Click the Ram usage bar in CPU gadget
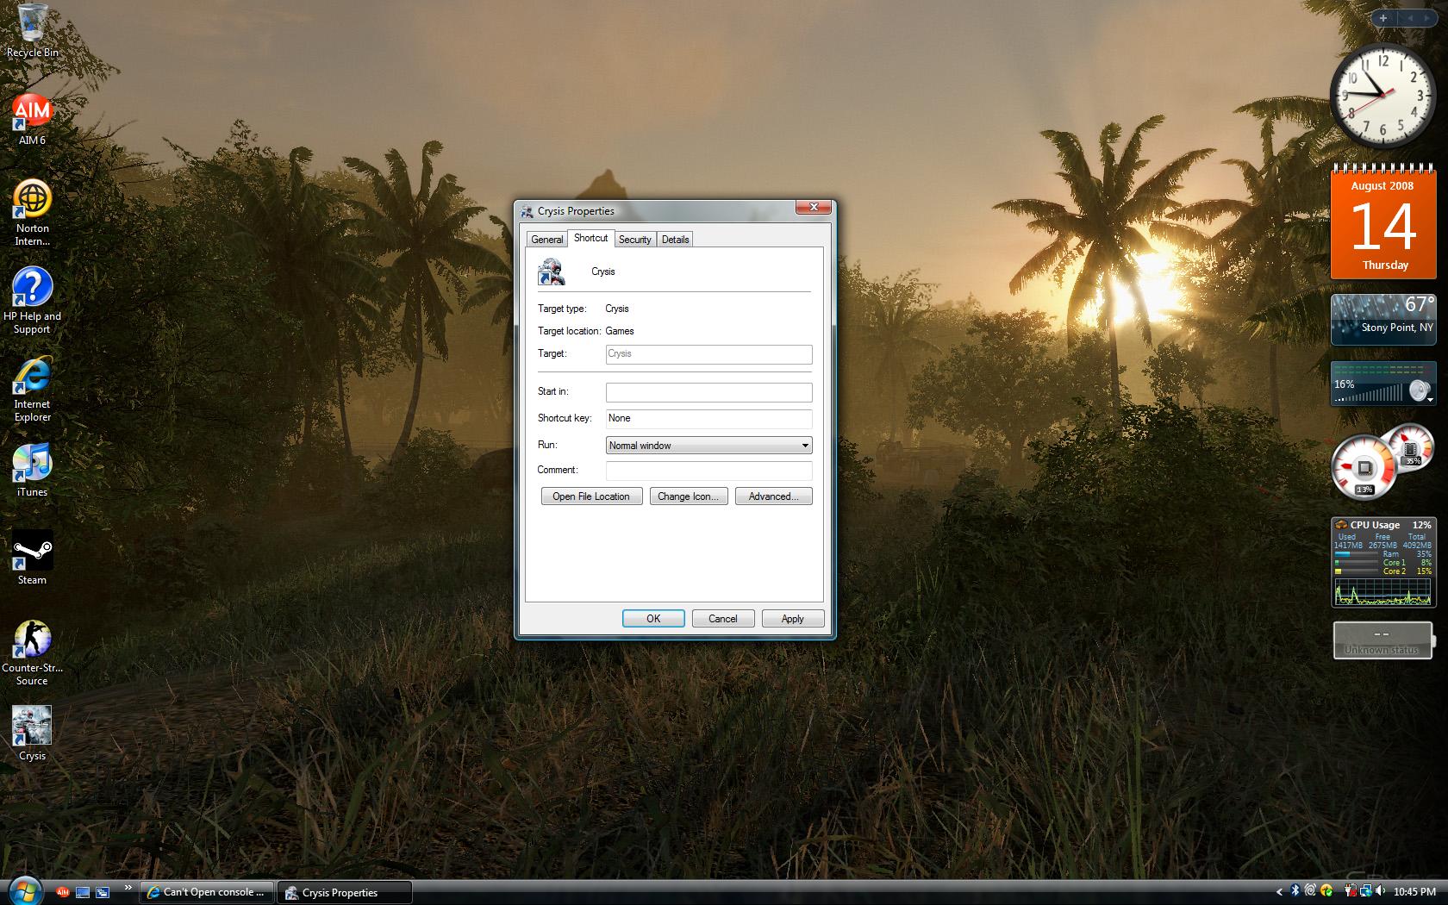Viewport: 1448px width, 905px height. point(1356,554)
